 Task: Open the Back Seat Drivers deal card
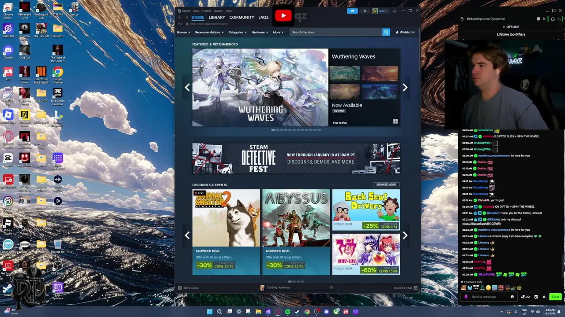[x=366, y=210]
